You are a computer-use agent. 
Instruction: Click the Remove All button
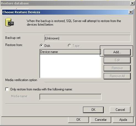(117, 76)
